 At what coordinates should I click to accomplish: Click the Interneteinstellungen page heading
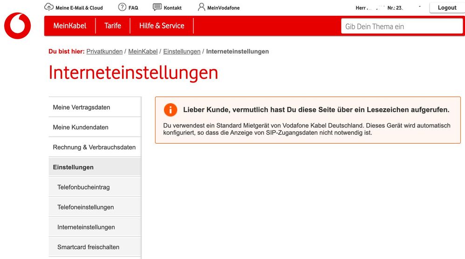click(133, 73)
